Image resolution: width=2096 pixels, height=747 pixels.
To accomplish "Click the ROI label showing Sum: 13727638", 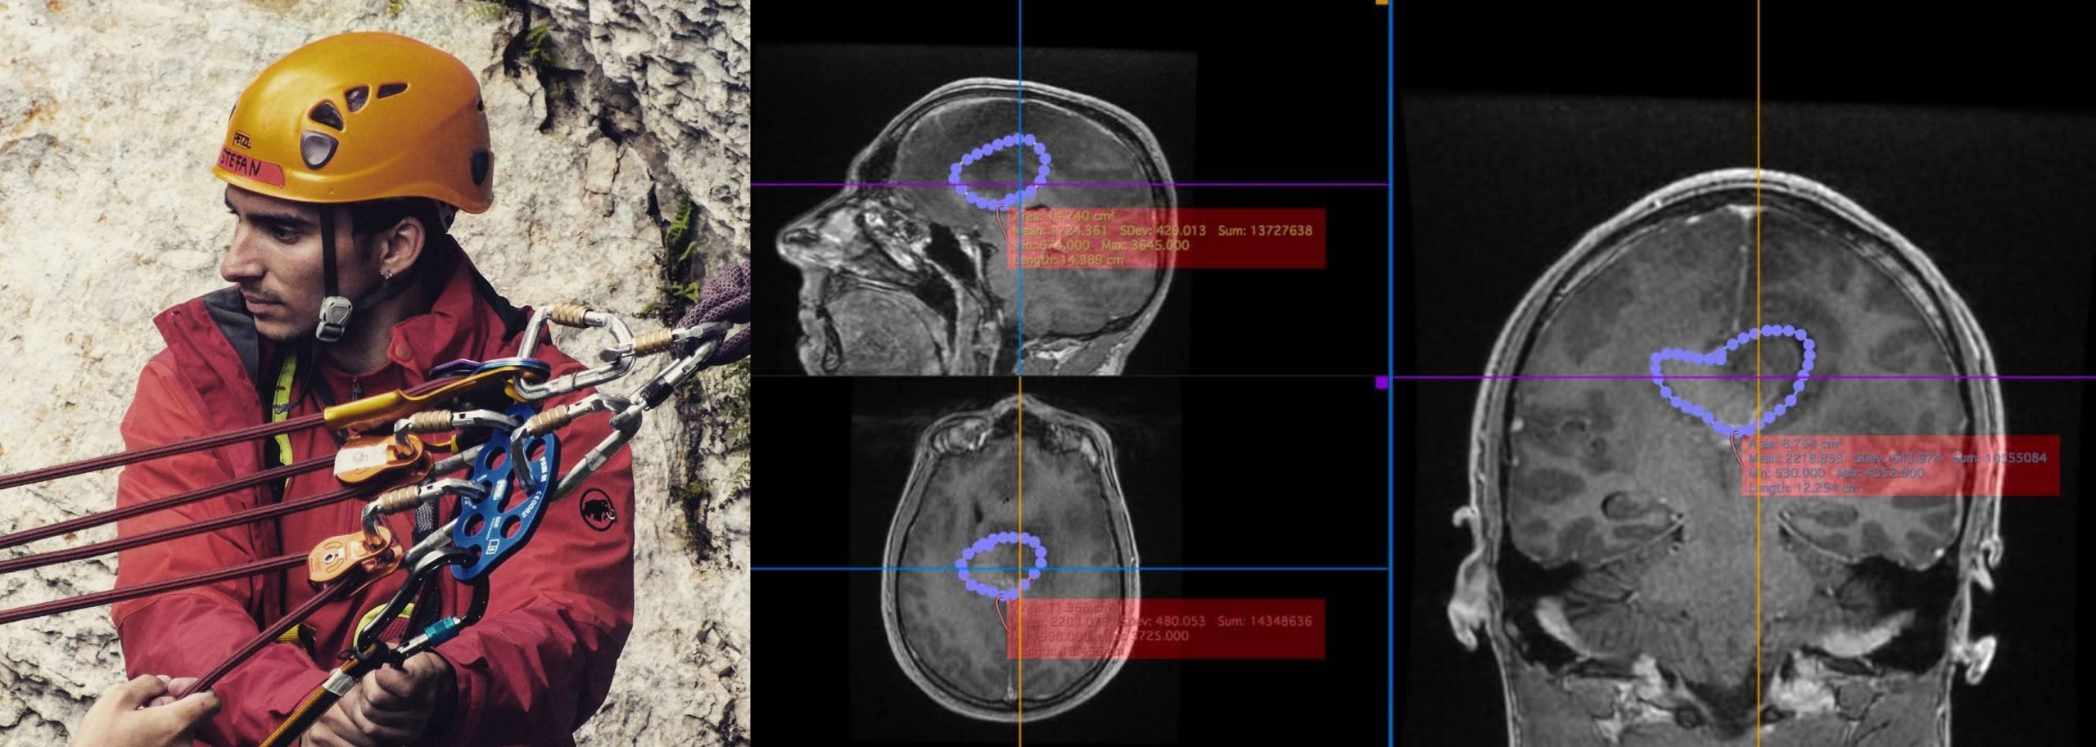I will 1166,237.
